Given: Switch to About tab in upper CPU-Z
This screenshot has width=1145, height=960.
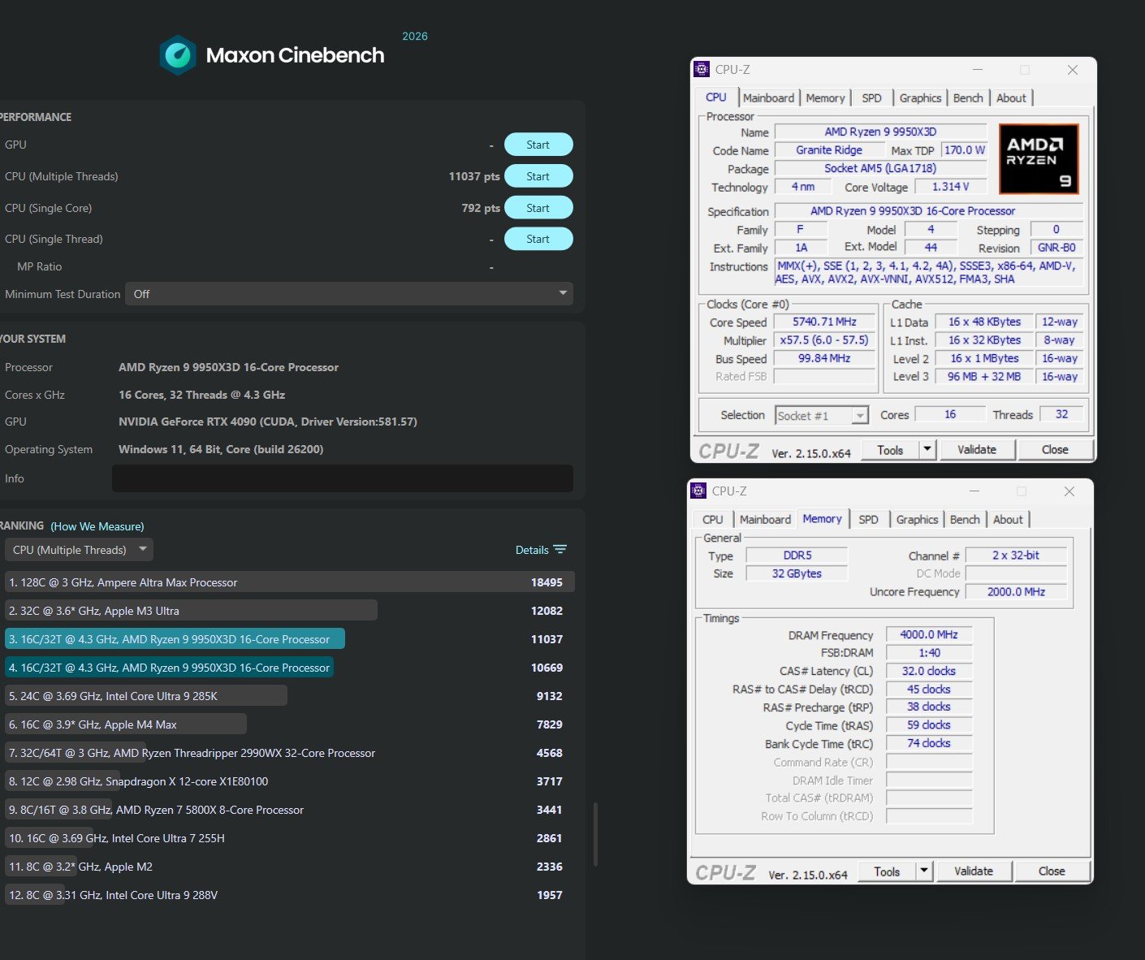Looking at the screenshot, I should (x=1011, y=98).
